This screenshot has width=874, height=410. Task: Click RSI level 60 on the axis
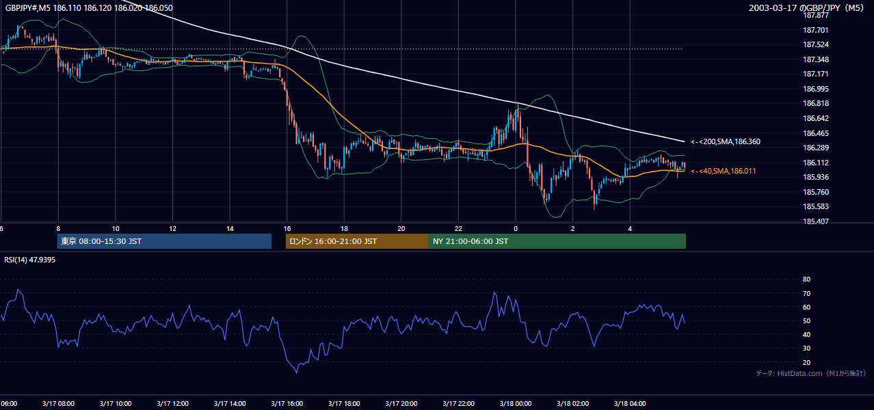pos(806,307)
